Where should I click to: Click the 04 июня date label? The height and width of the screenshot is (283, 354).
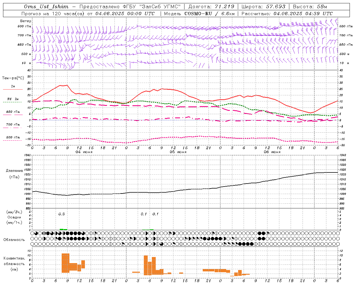click(84, 152)
